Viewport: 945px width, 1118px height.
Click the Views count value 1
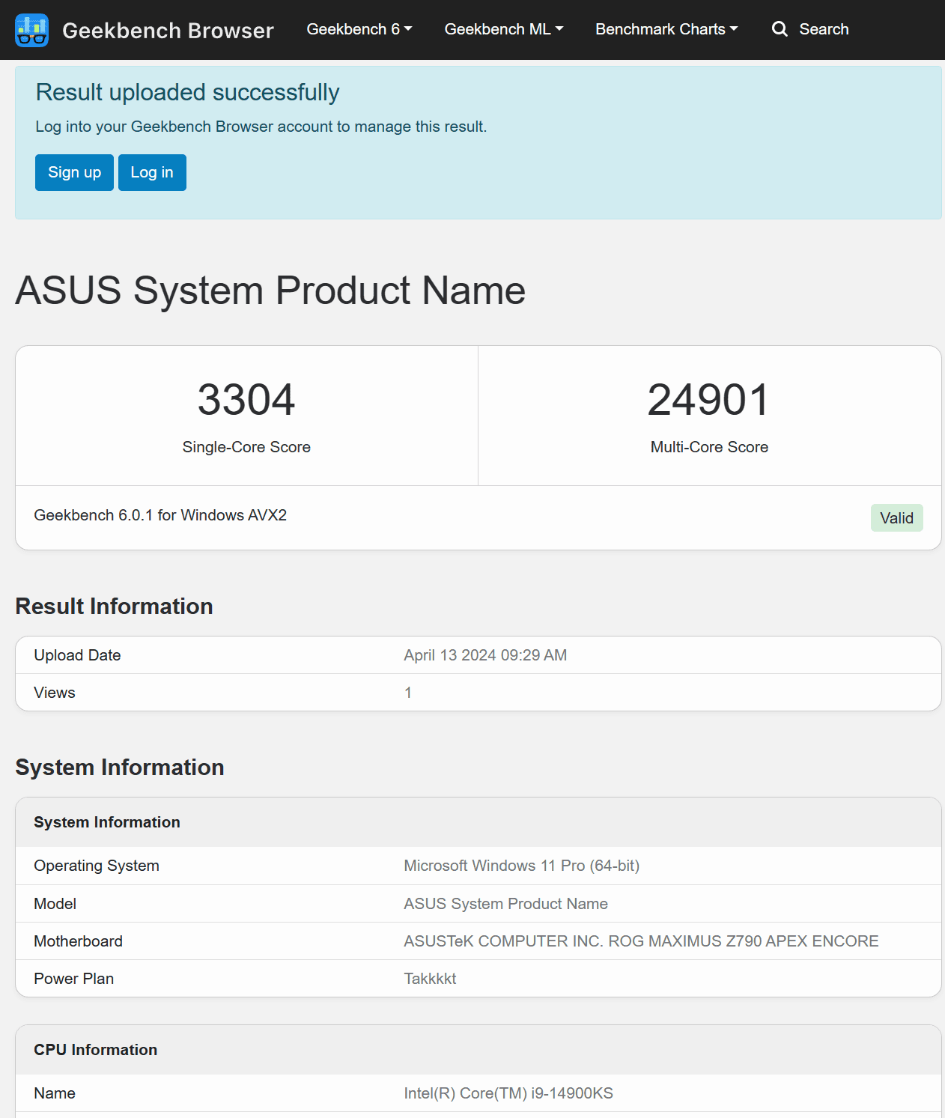tap(408, 693)
